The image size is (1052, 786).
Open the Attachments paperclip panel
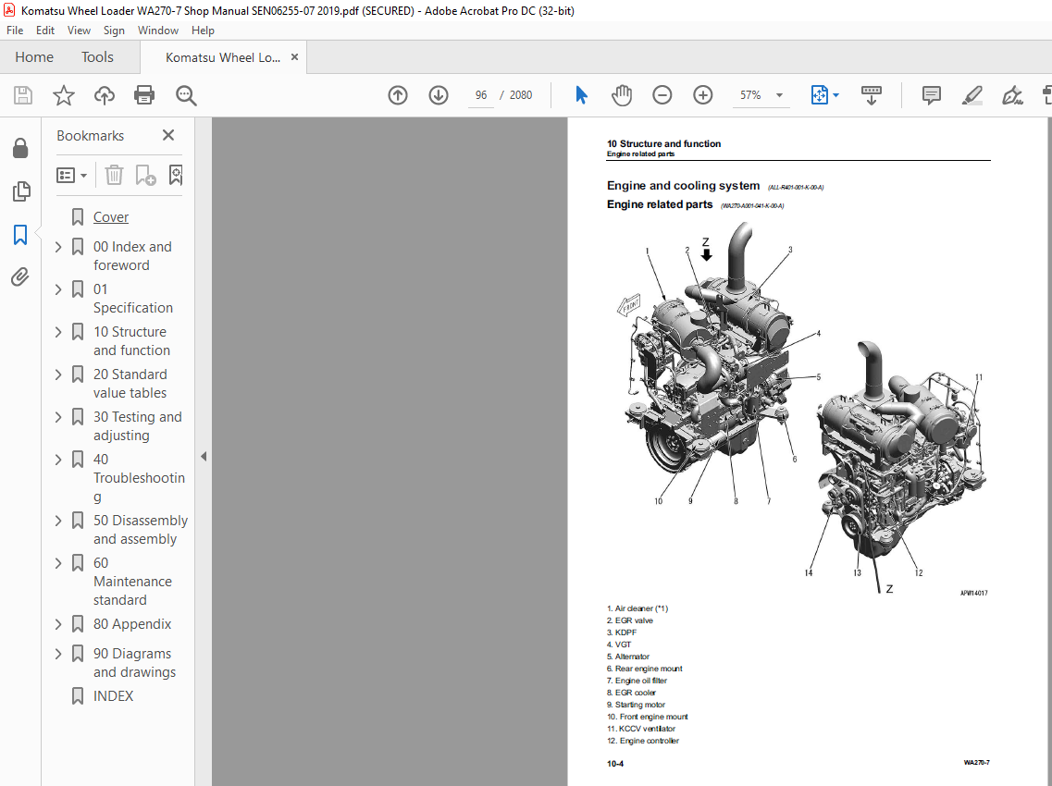coord(20,276)
